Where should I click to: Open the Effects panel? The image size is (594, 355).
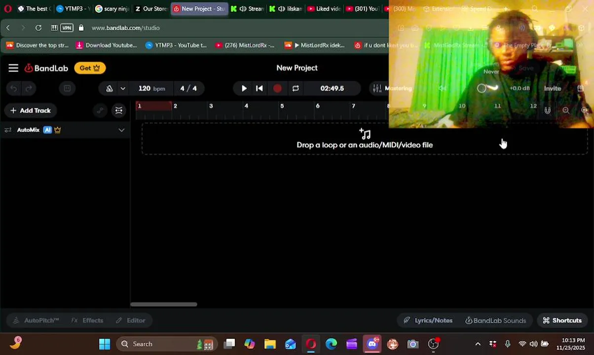87,320
